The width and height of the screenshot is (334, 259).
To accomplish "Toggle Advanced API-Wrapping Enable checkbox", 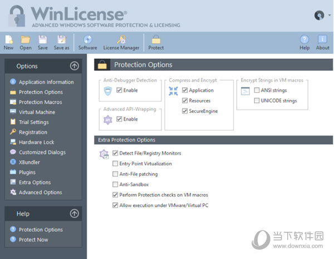I will [x=119, y=119].
